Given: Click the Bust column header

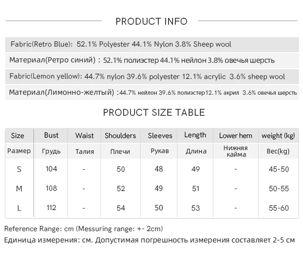Looking at the screenshot, I should point(51,135).
